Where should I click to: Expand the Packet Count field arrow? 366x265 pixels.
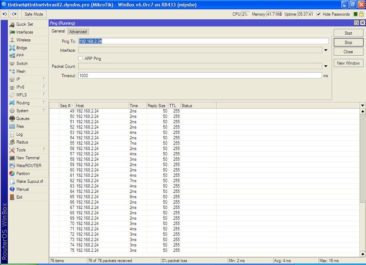[326, 66]
